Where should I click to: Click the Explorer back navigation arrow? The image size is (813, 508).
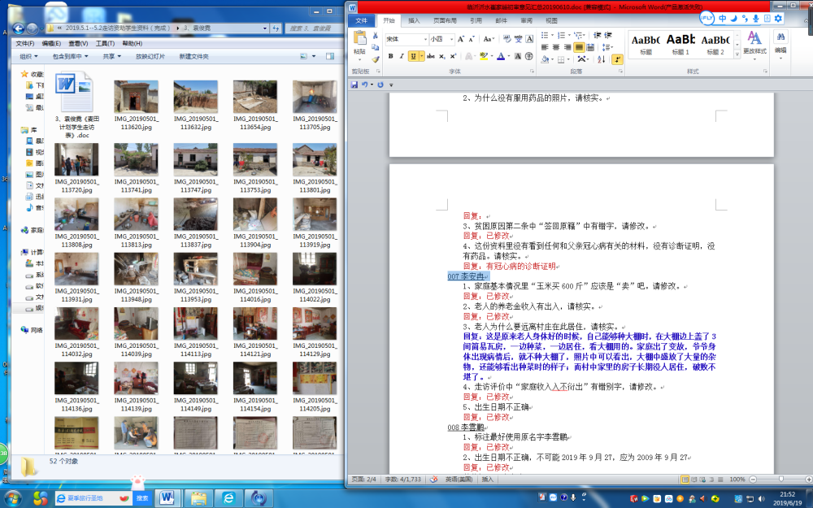(x=18, y=28)
